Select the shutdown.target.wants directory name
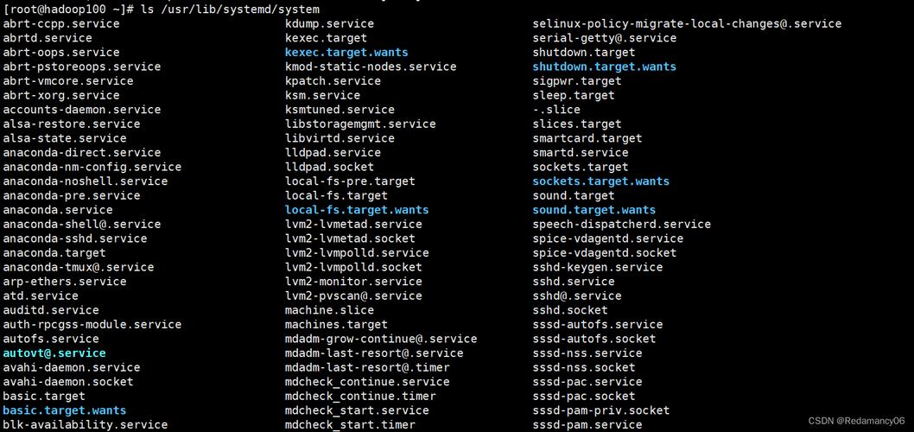Viewport: 914px width, 432px height. (605, 67)
